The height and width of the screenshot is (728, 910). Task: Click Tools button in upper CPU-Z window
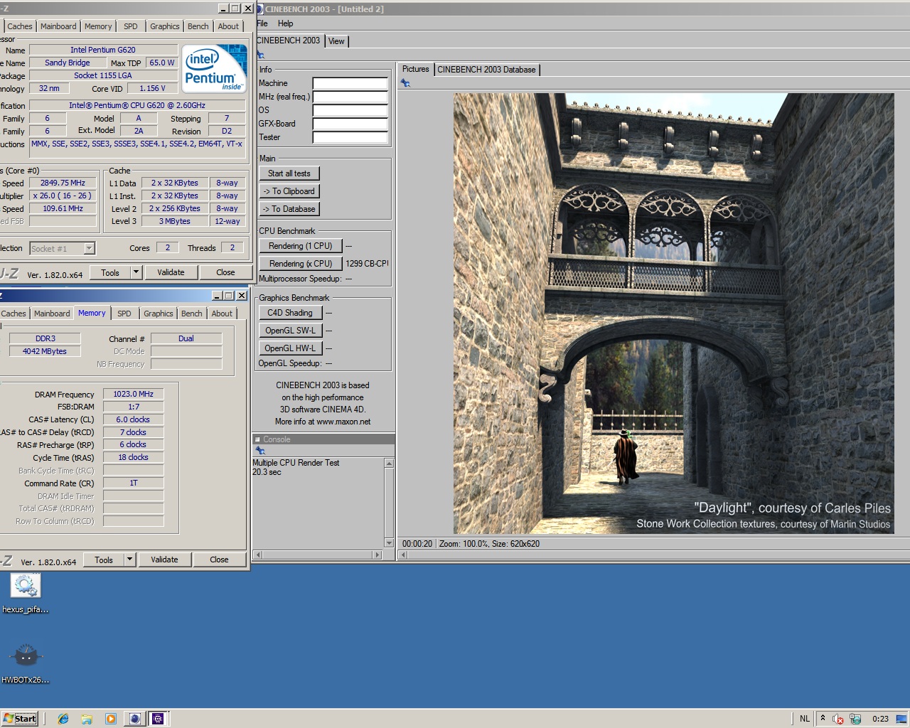[110, 272]
